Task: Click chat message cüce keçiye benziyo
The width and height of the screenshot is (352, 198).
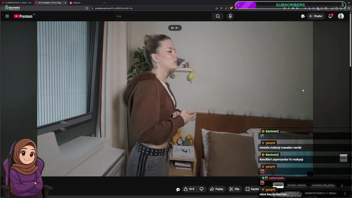Action: [x=273, y=194]
